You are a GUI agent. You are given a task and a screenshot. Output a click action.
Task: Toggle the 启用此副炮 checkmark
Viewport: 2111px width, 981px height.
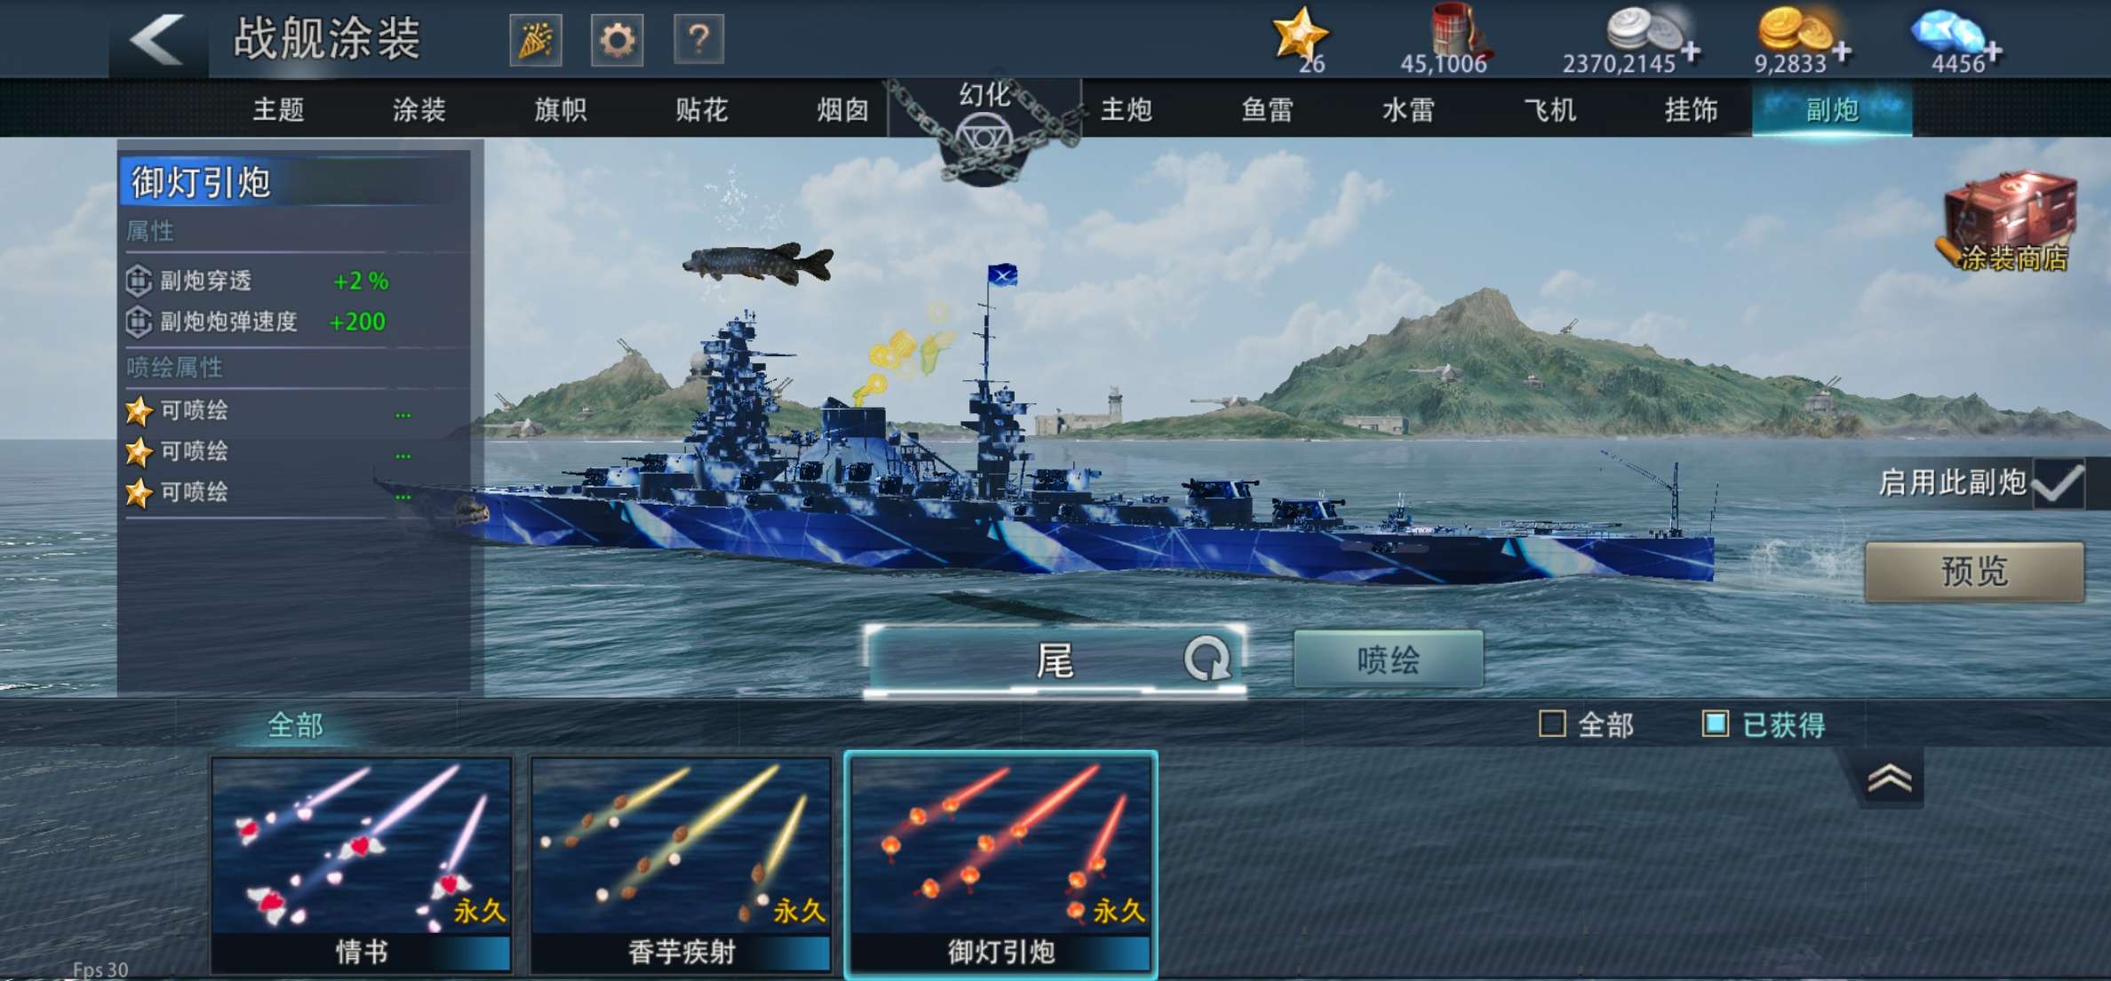[x=2058, y=483]
